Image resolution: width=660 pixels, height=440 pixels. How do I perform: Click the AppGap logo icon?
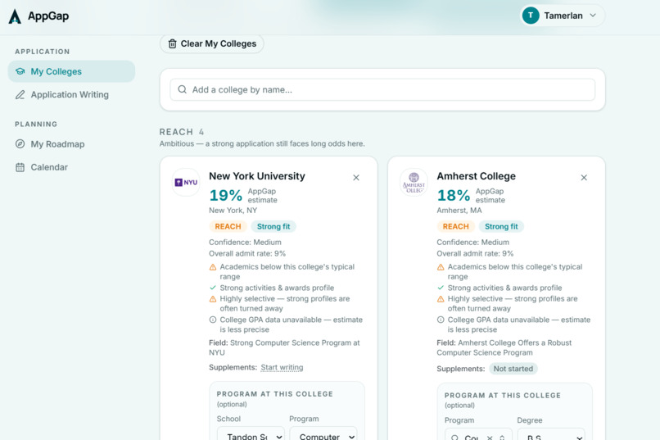click(x=15, y=16)
